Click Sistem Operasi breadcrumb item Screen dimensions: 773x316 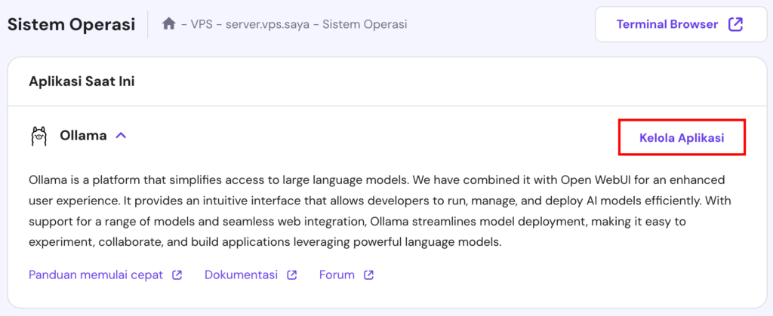(365, 24)
